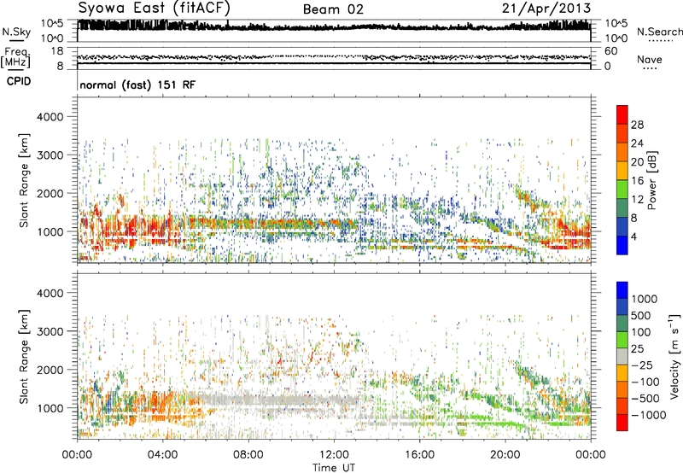
Task: Click the 'Nave' legend label
Action: click(x=650, y=60)
